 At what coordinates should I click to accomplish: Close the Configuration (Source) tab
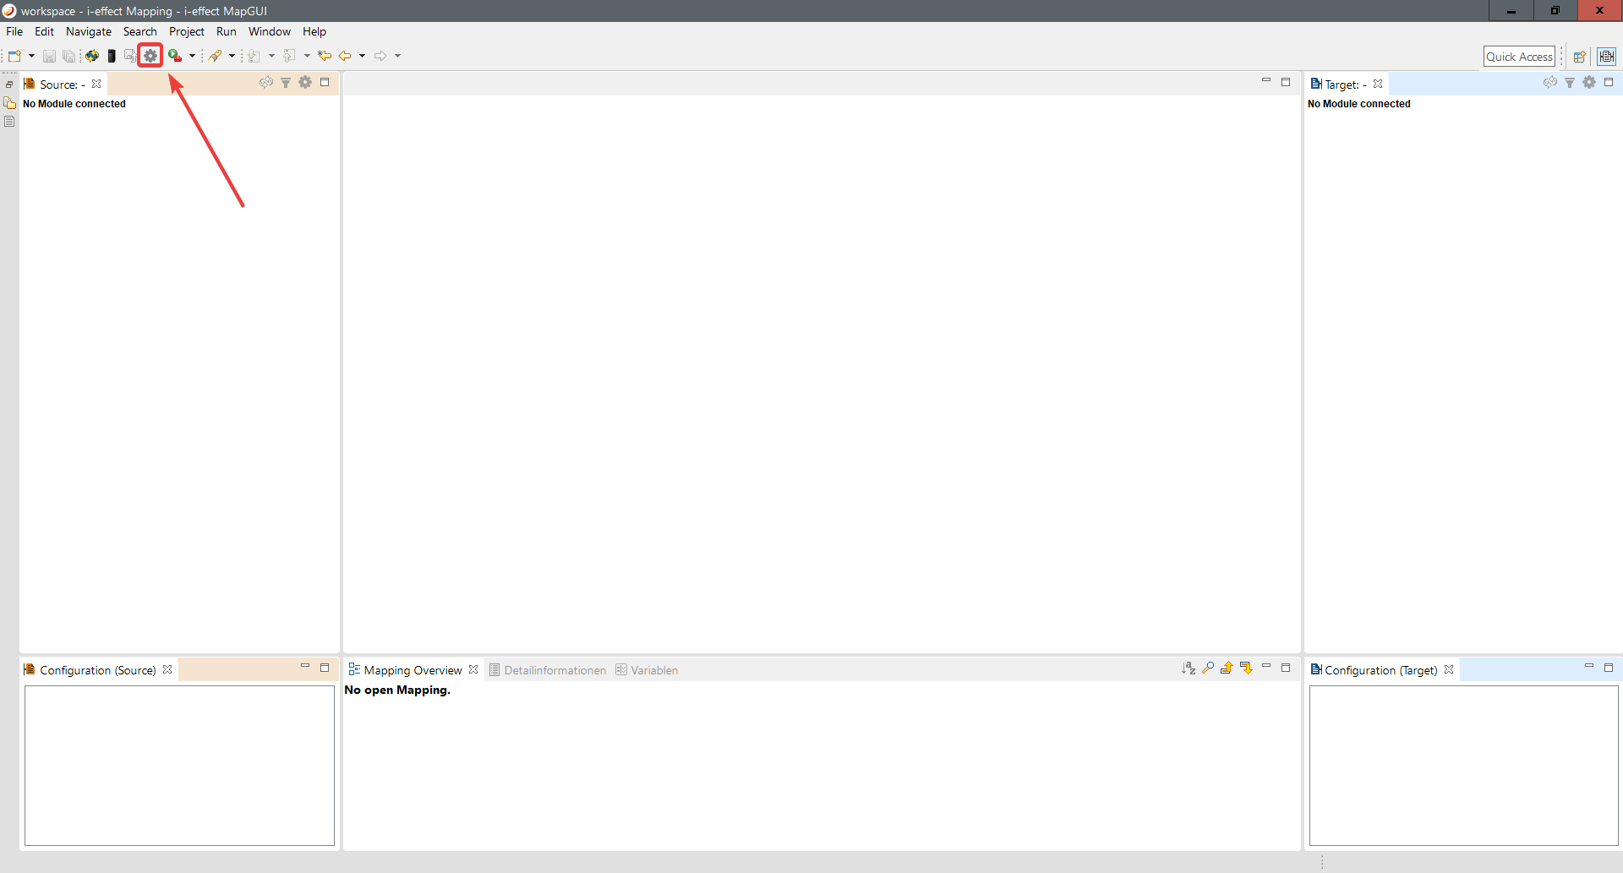pyautogui.click(x=167, y=669)
